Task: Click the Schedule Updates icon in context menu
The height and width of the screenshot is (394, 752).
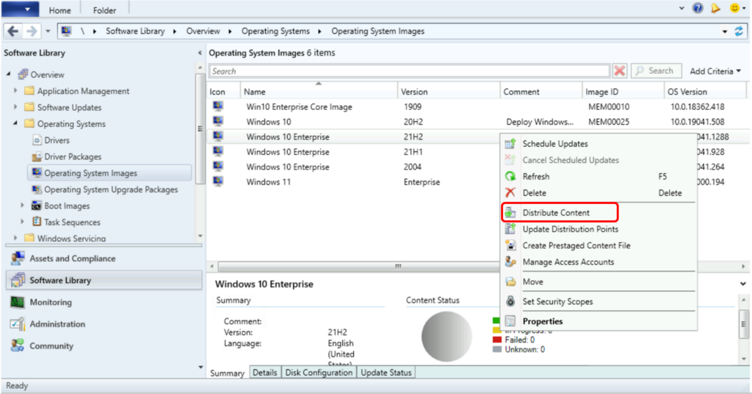Action: (x=510, y=144)
